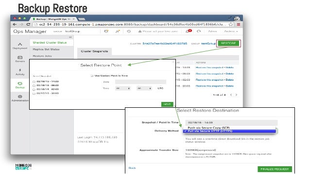
Task: Open the hour Time dropdown
Action: (123, 88)
